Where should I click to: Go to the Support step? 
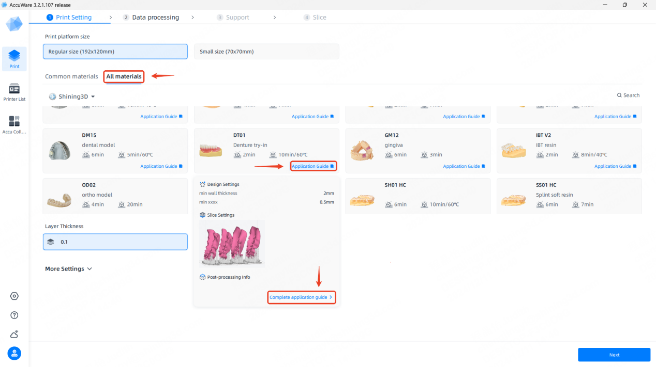[233, 17]
